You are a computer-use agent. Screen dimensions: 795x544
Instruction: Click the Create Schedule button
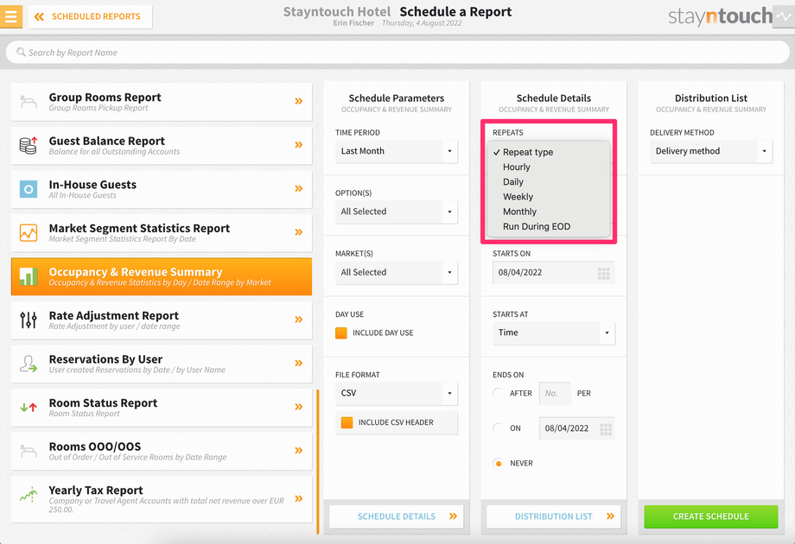(x=711, y=516)
